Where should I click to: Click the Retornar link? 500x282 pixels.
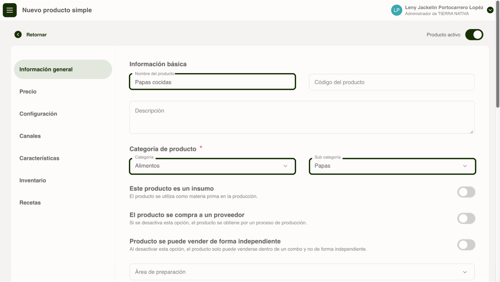[36, 35]
